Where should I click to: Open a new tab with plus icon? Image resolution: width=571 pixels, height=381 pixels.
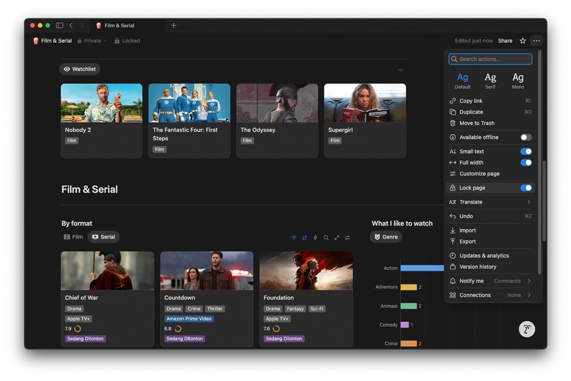[x=174, y=25]
